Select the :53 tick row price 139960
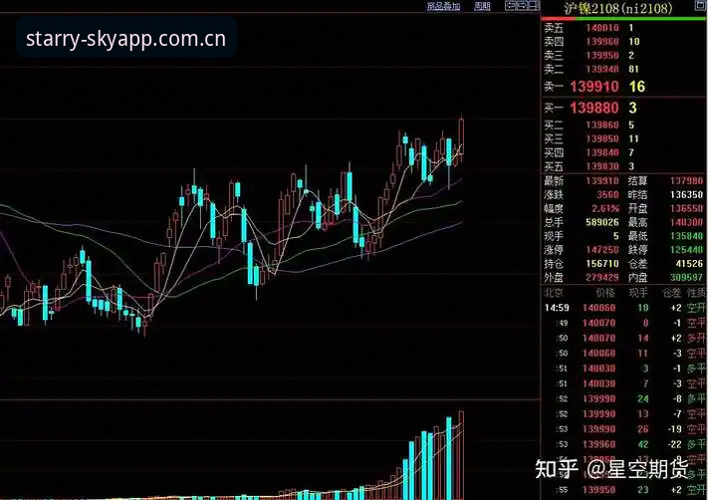 598,444
